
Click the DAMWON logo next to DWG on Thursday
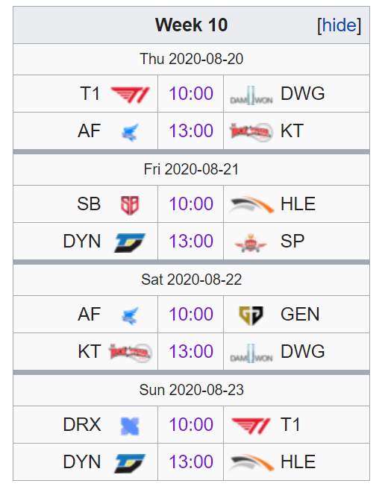251,95
